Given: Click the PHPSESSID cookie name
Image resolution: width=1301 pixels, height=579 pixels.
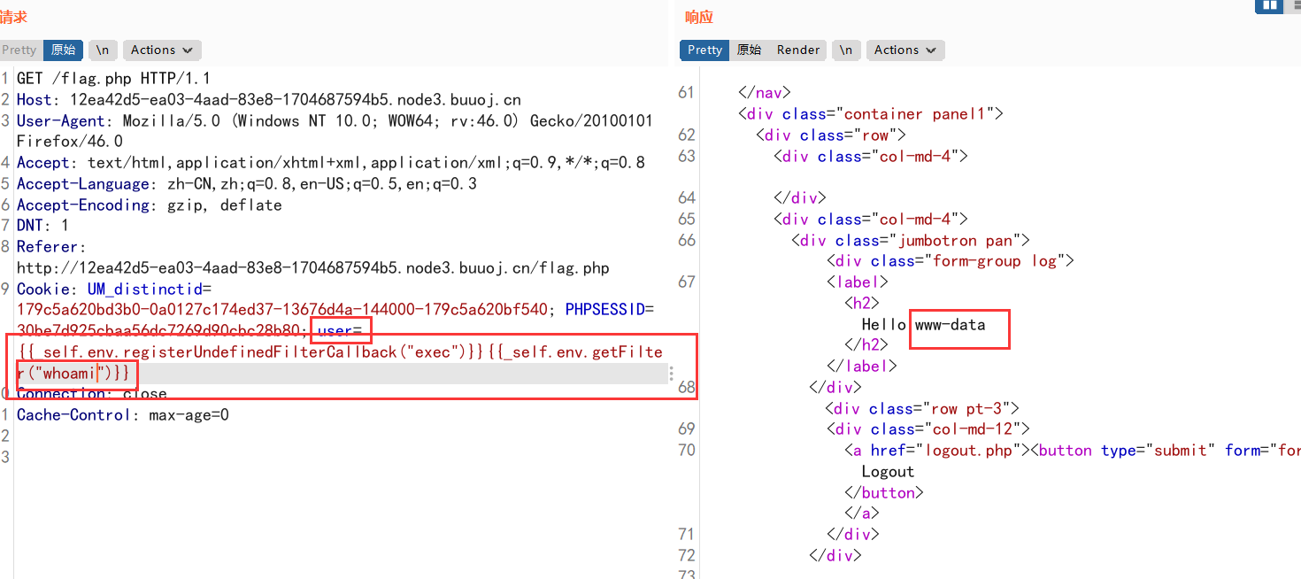Looking at the screenshot, I should (x=604, y=310).
